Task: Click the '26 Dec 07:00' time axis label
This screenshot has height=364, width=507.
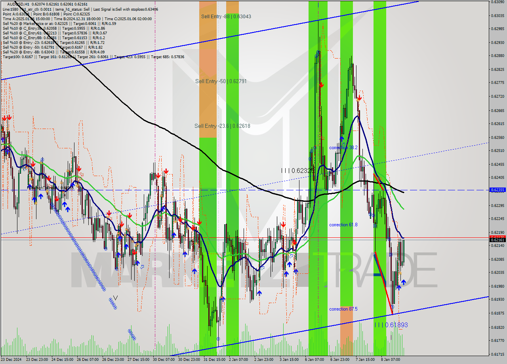Action: (x=88, y=360)
